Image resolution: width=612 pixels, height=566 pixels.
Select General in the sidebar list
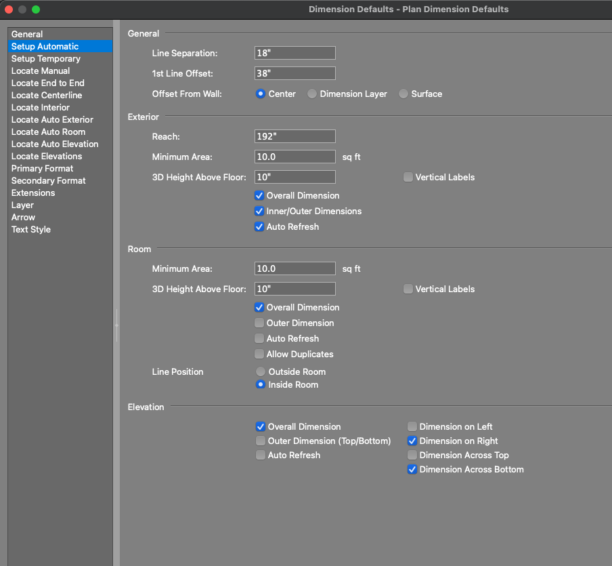click(27, 34)
